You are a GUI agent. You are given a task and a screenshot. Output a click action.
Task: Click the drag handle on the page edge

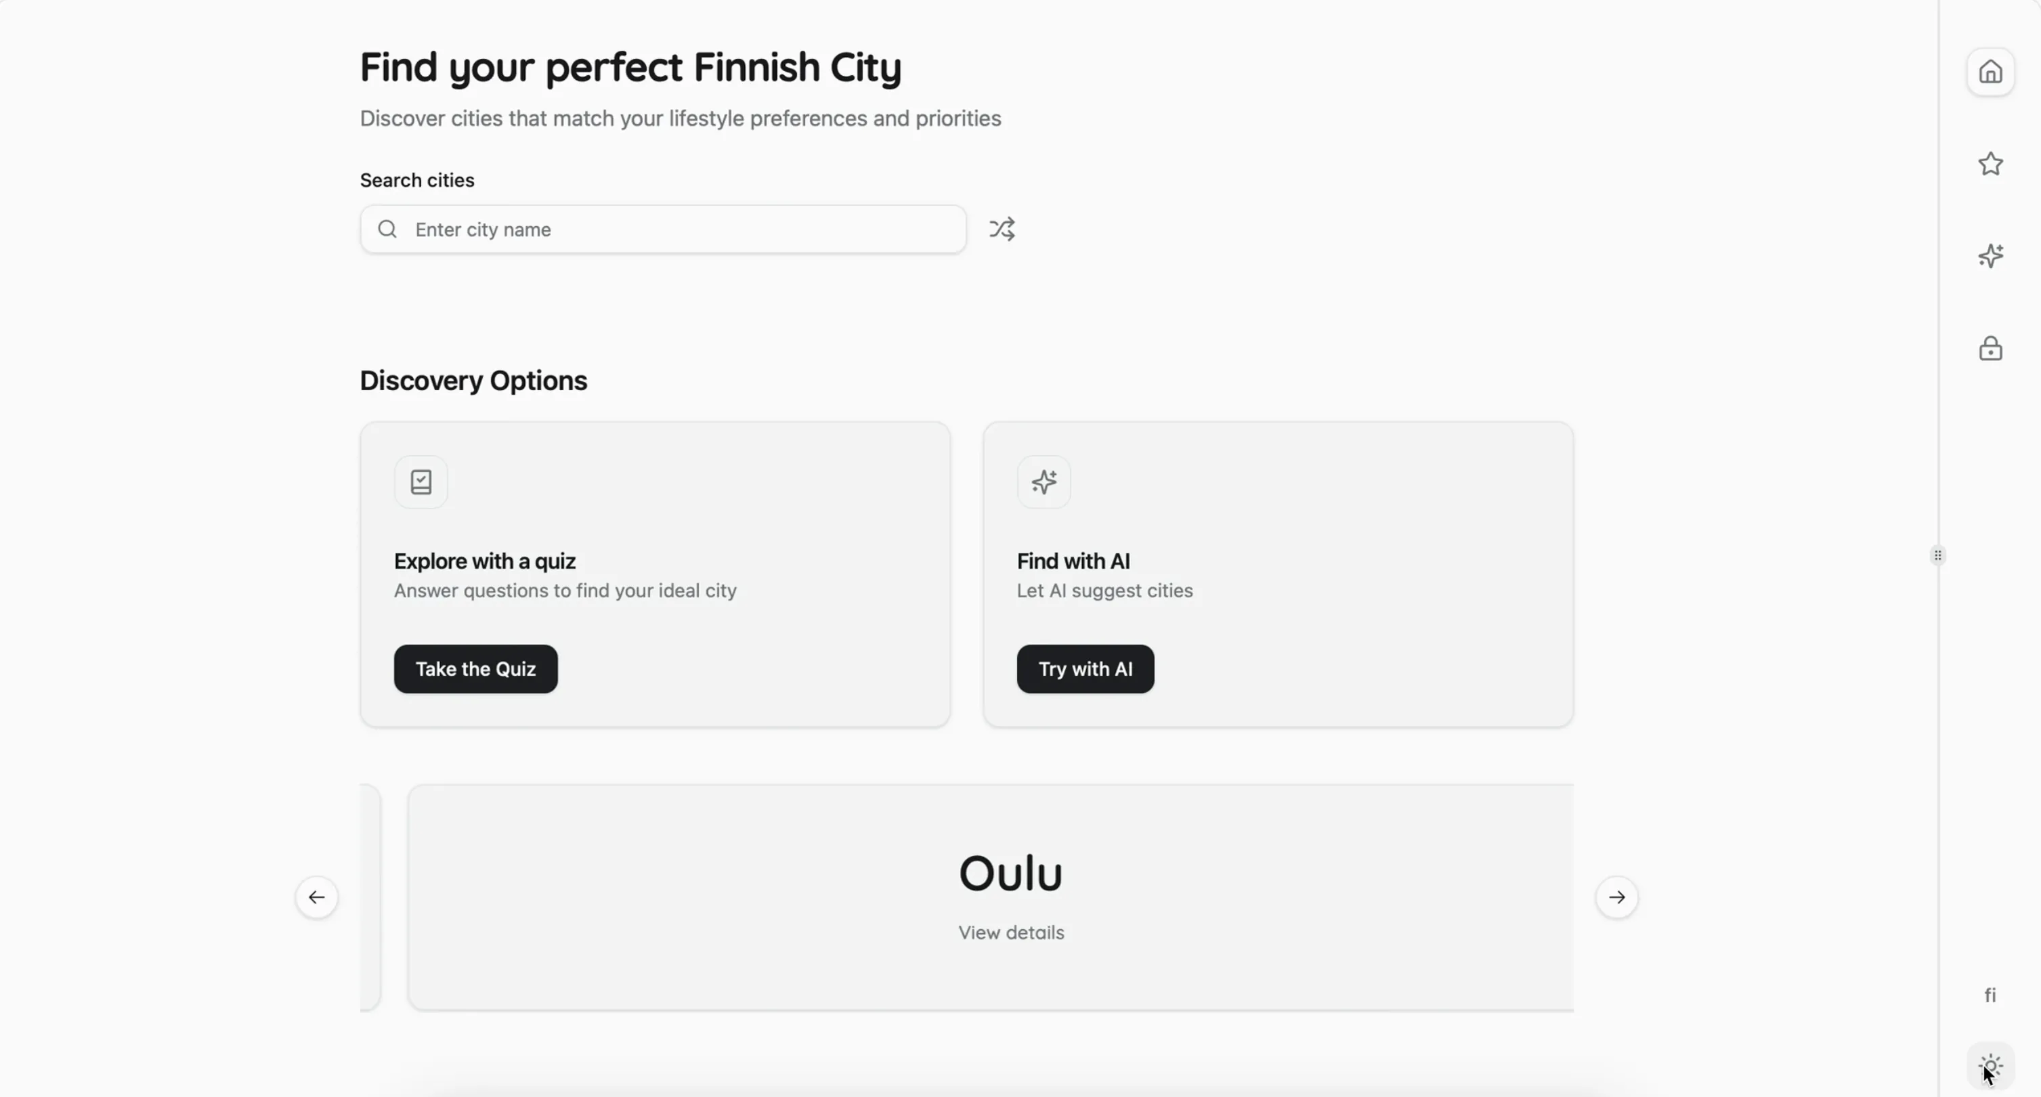[x=1939, y=555]
